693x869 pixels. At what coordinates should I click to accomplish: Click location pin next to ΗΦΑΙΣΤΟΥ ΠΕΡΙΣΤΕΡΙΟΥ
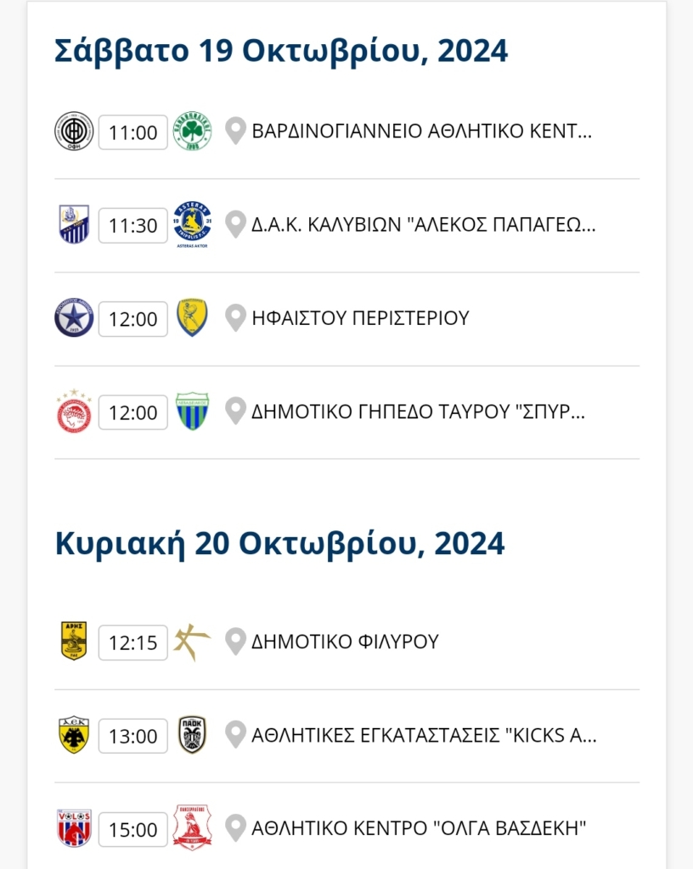pyautogui.click(x=235, y=318)
